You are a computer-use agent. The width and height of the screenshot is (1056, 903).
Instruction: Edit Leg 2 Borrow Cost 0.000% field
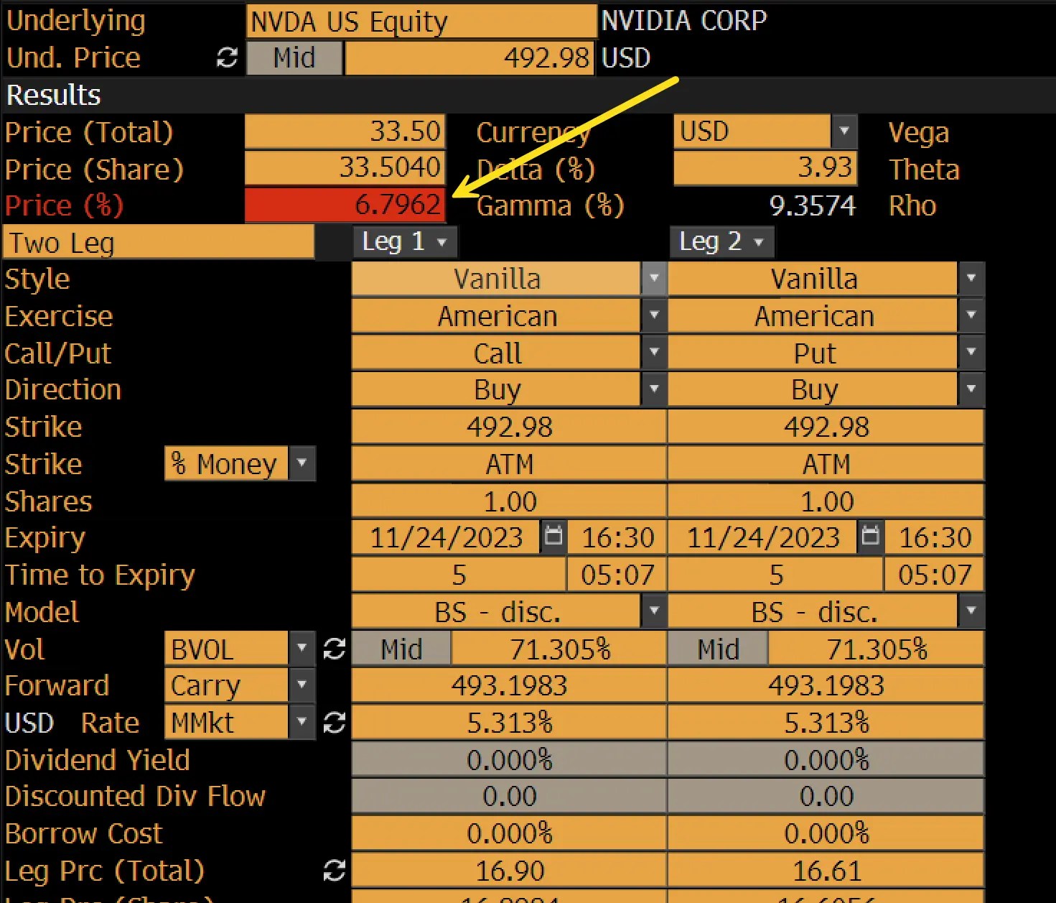click(826, 833)
